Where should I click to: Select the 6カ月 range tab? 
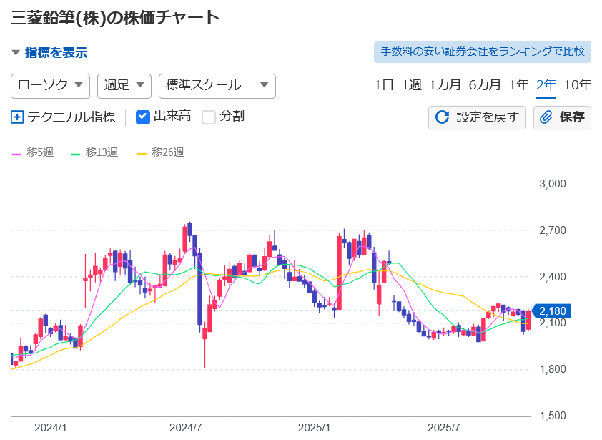coord(484,85)
